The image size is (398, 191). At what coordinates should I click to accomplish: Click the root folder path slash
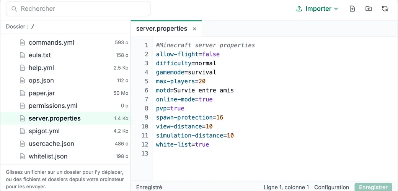pyautogui.click(x=32, y=27)
